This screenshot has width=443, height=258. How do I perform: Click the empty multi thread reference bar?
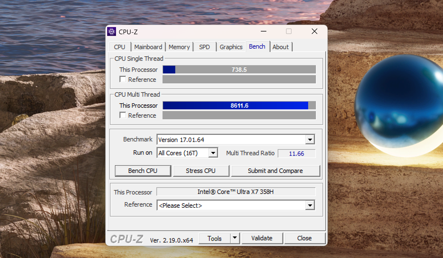click(239, 115)
